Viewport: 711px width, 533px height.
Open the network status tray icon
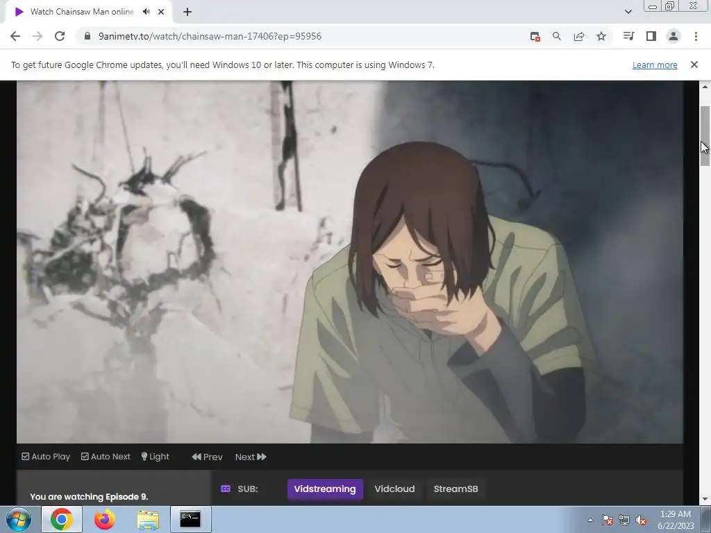click(624, 520)
